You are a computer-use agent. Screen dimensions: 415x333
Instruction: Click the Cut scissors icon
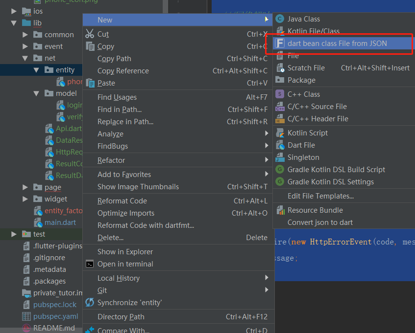(x=90, y=34)
